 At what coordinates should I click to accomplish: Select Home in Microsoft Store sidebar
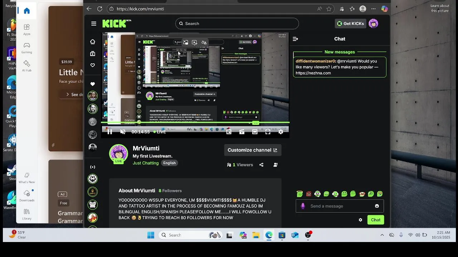point(27,11)
